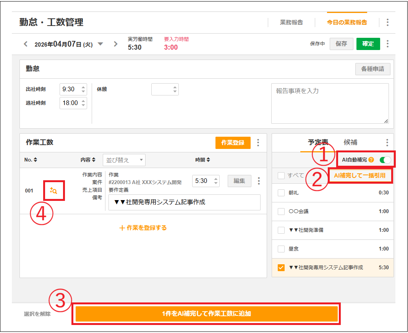This screenshot has height=333, width=408.
Task: Check the すべて checkbox
Action: tap(281, 176)
